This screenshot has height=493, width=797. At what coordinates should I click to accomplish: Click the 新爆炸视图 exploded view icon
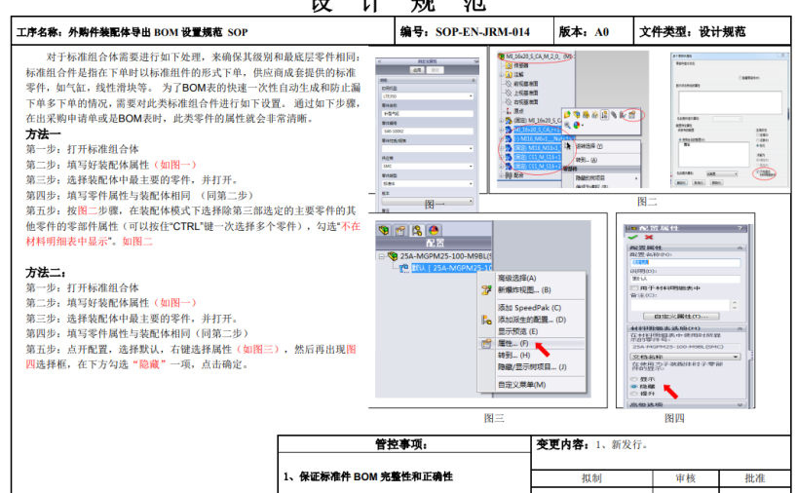486,289
